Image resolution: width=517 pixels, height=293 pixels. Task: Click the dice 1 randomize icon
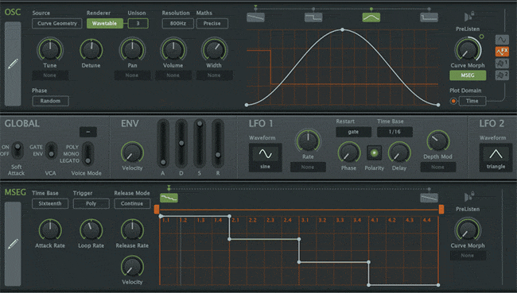click(x=502, y=64)
